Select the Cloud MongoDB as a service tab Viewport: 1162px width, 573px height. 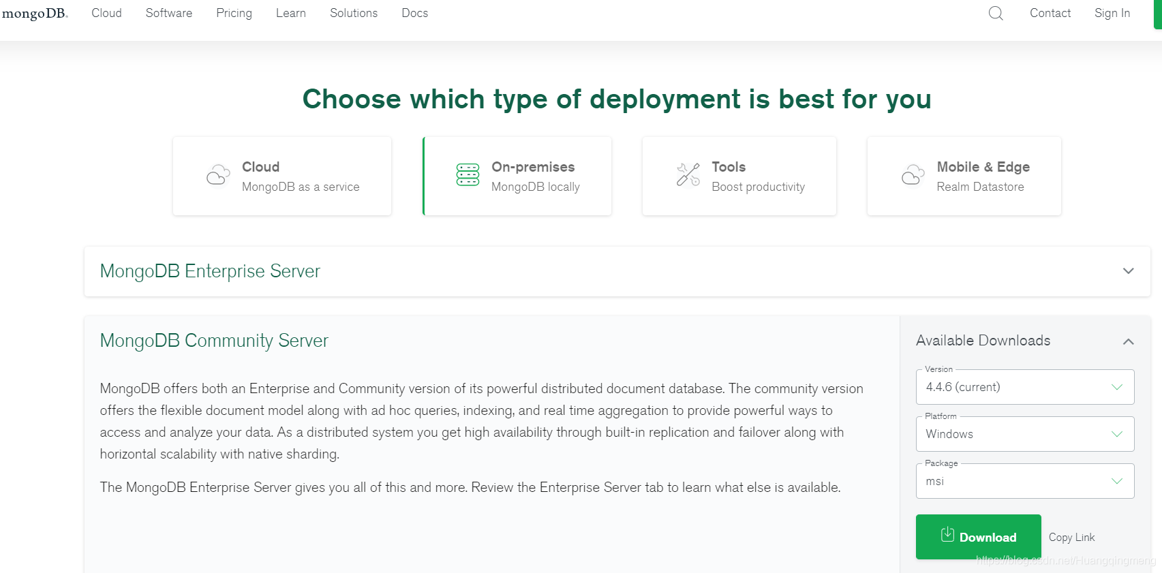(281, 176)
